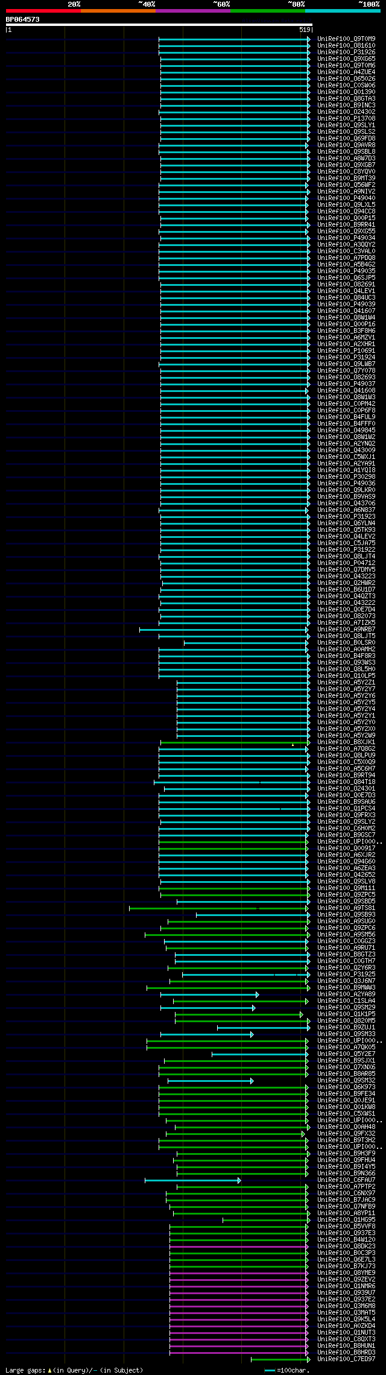
Task: Select label UniRef100_B9RR41
Action: tap(346, 224)
